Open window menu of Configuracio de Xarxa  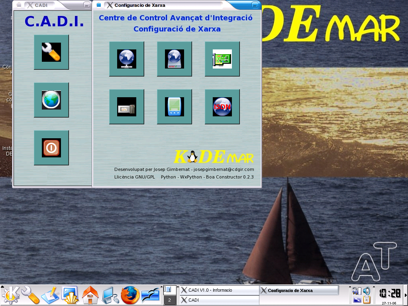coord(99,5)
